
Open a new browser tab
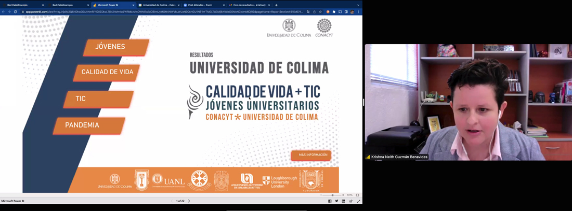[276, 5]
